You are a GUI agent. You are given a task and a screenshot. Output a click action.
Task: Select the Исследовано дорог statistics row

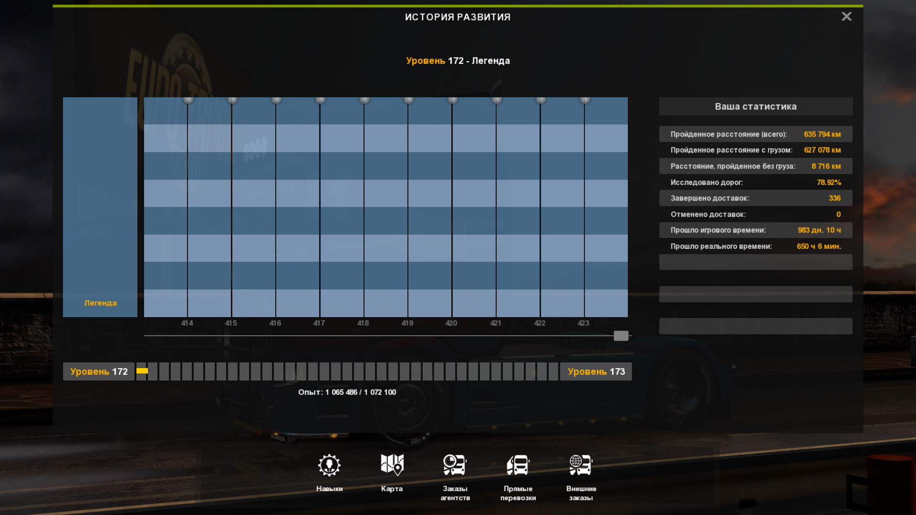pos(755,182)
